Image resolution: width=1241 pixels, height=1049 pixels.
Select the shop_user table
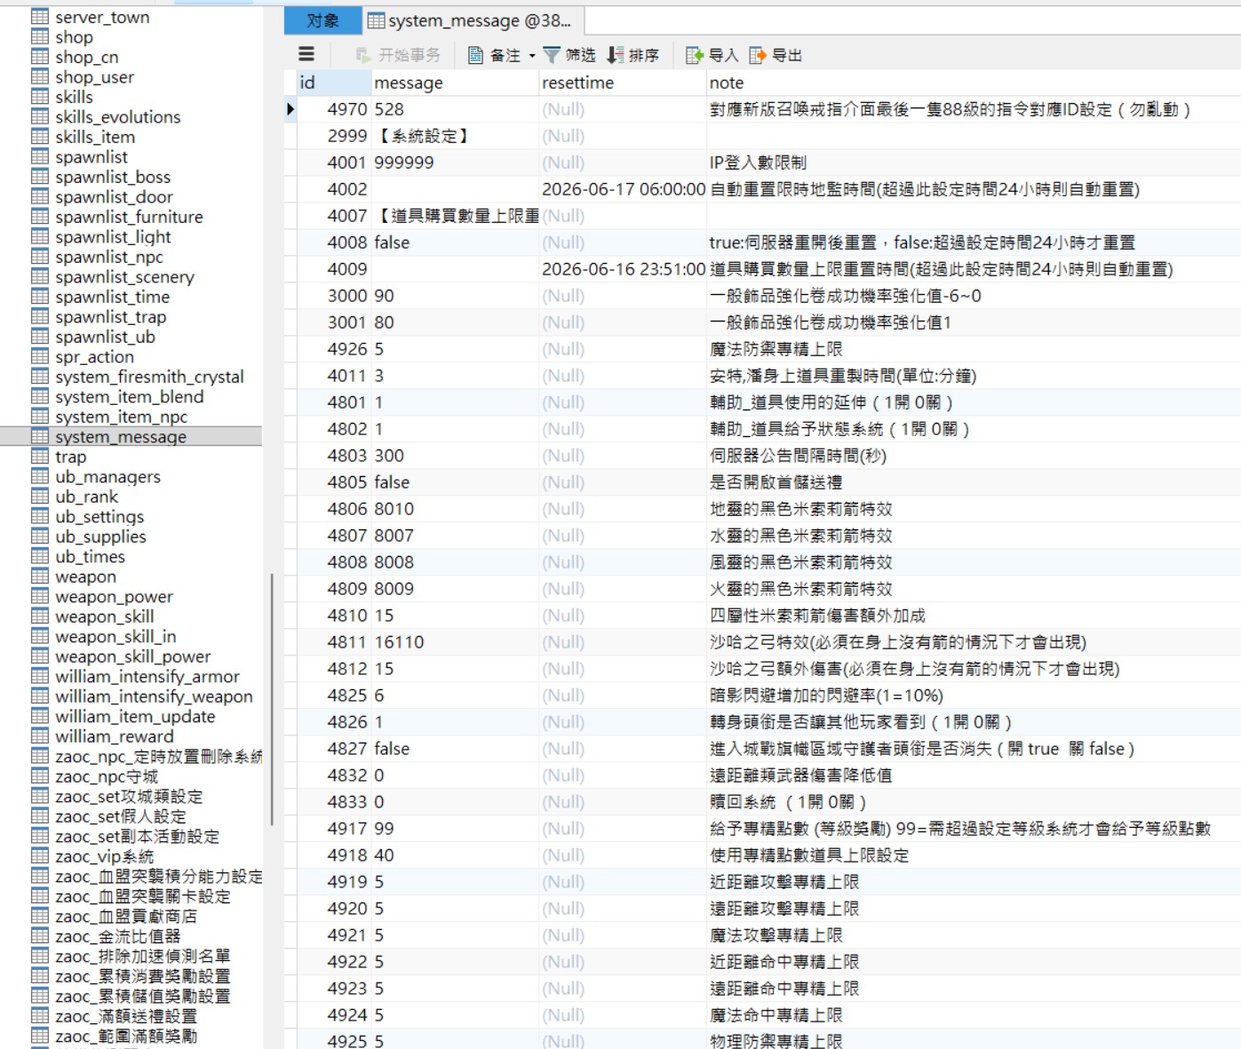[x=94, y=77]
